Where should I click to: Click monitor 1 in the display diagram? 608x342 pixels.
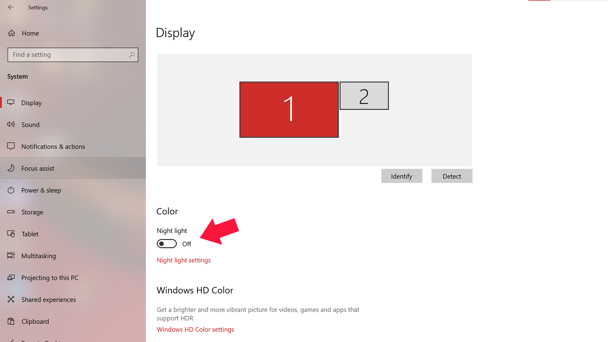click(289, 109)
